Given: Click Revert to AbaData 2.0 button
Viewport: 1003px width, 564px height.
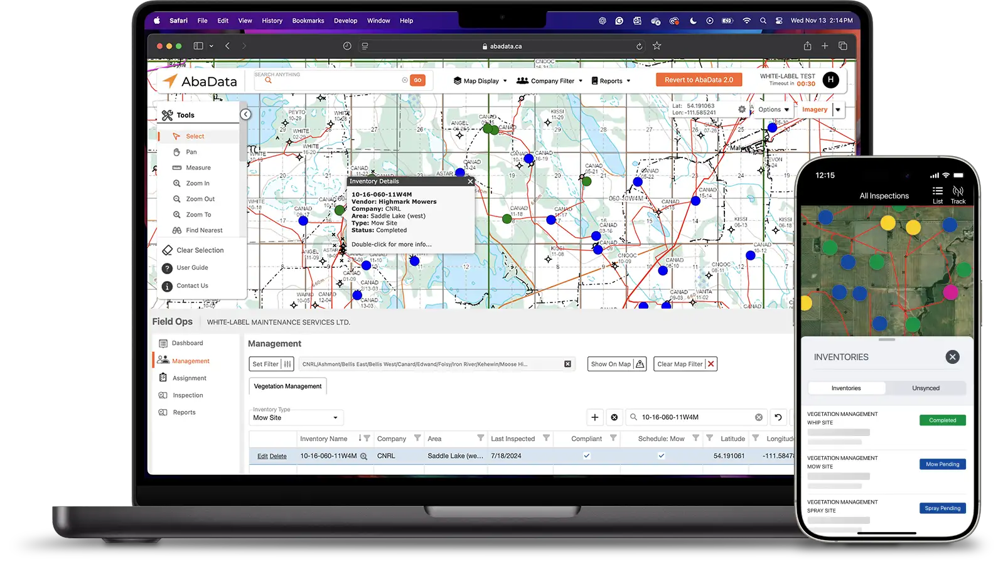Looking at the screenshot, I should [x=699, y=80].
